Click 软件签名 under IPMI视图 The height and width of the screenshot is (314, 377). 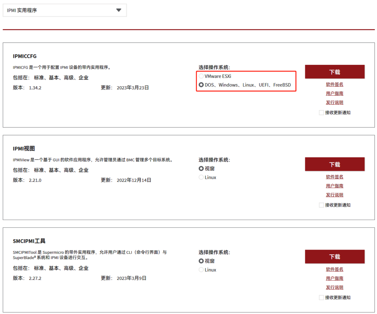[334, 177]
